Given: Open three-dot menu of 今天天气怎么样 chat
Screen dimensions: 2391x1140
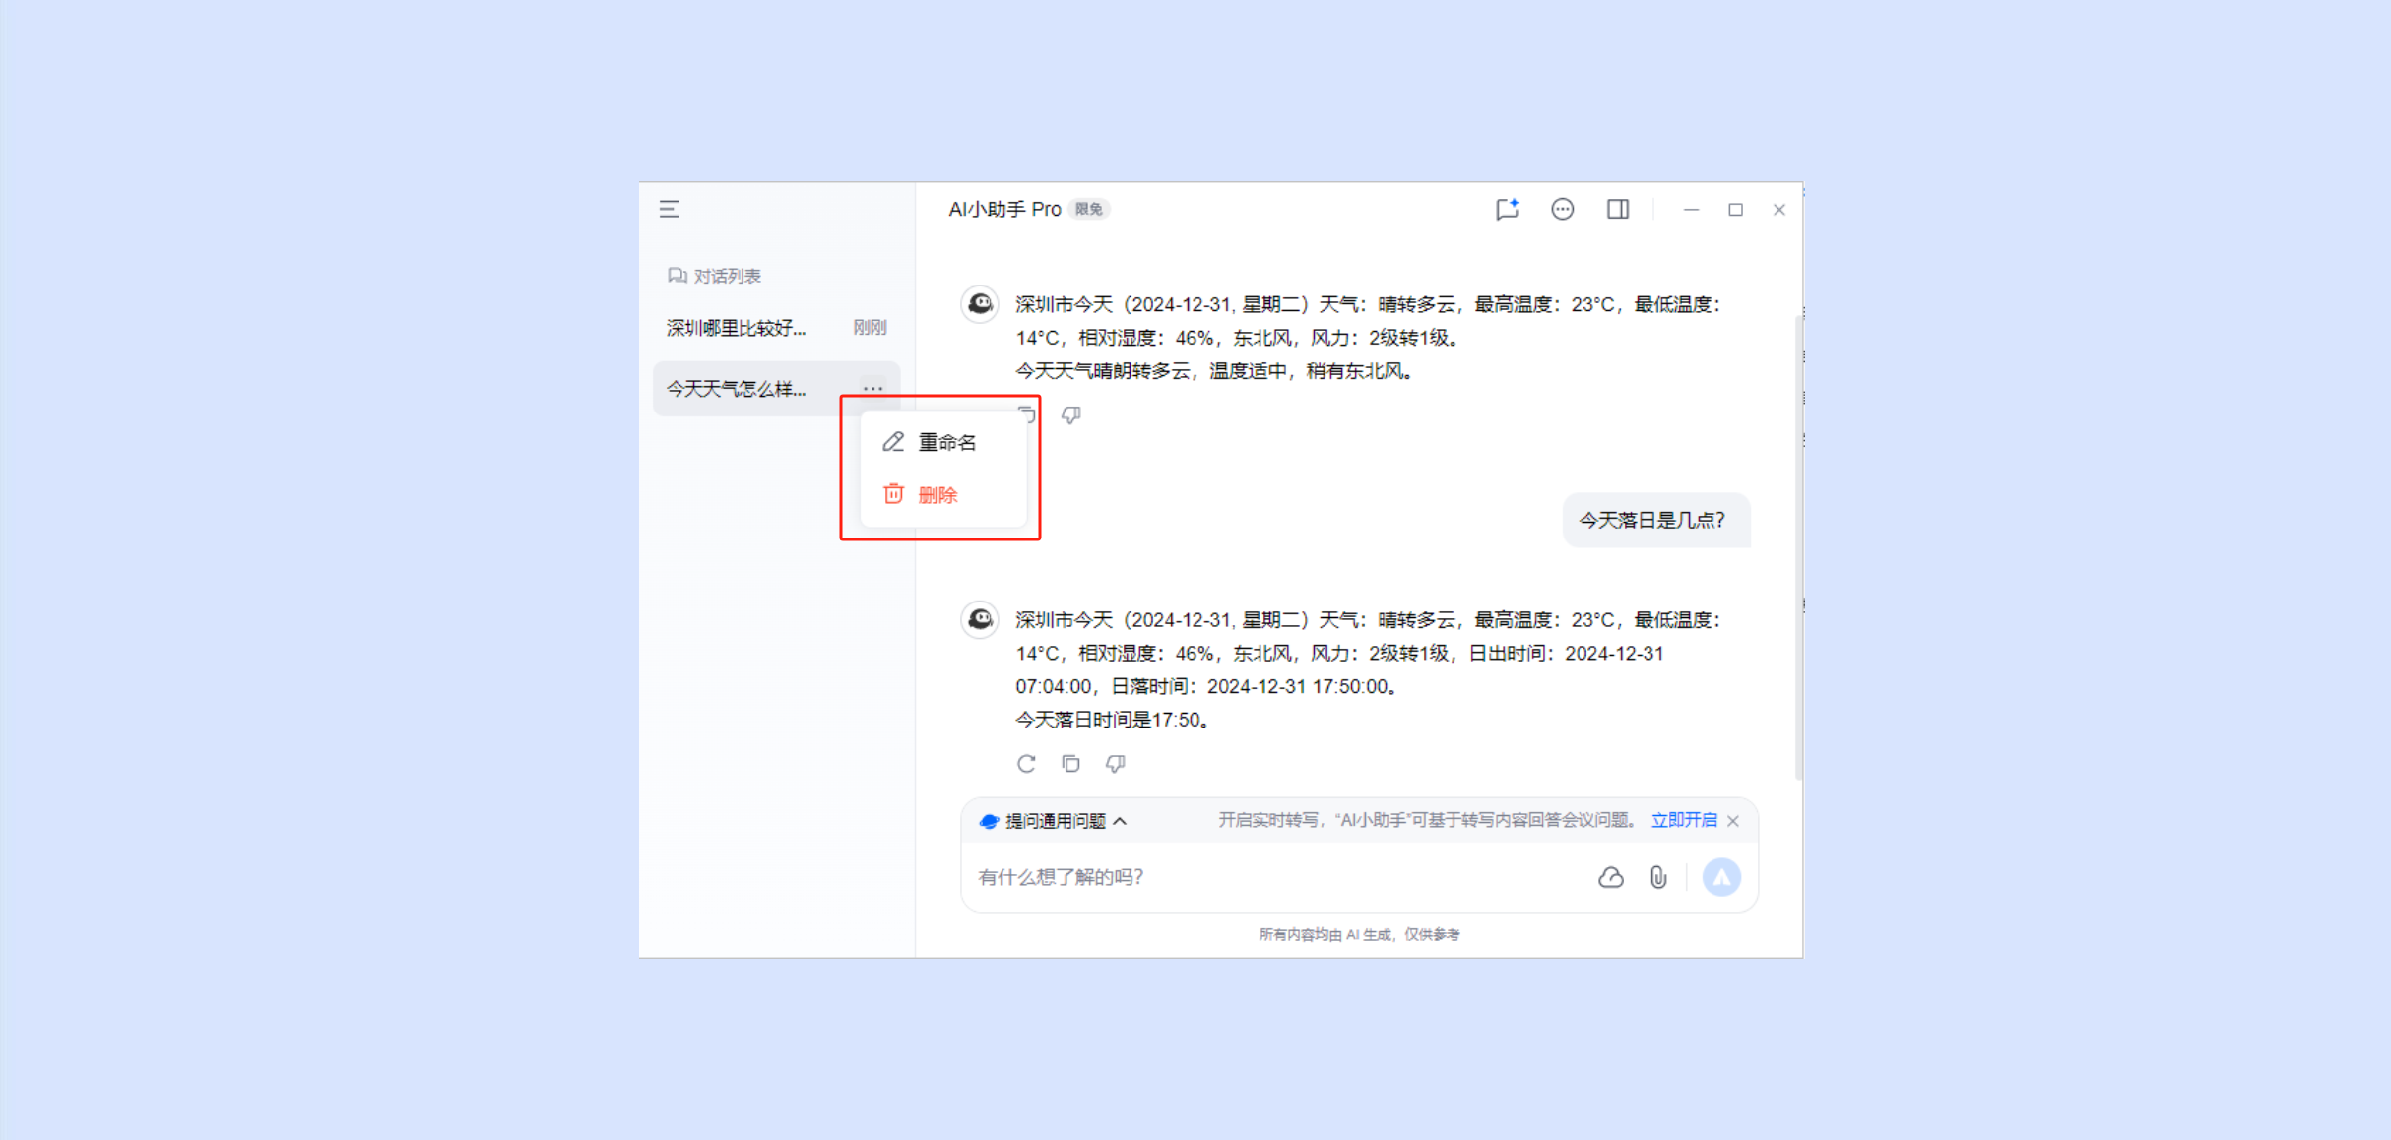Looking at the screenshot, I should coord(872,388).
